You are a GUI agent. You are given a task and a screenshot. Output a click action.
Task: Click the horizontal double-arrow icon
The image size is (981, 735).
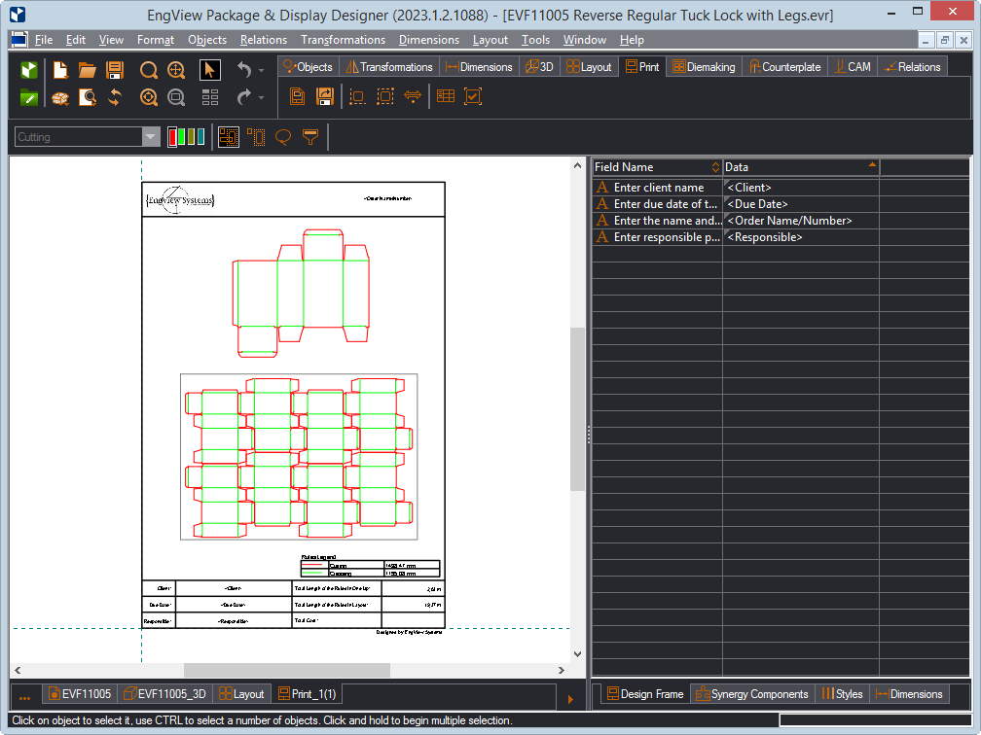click(413, 96)
